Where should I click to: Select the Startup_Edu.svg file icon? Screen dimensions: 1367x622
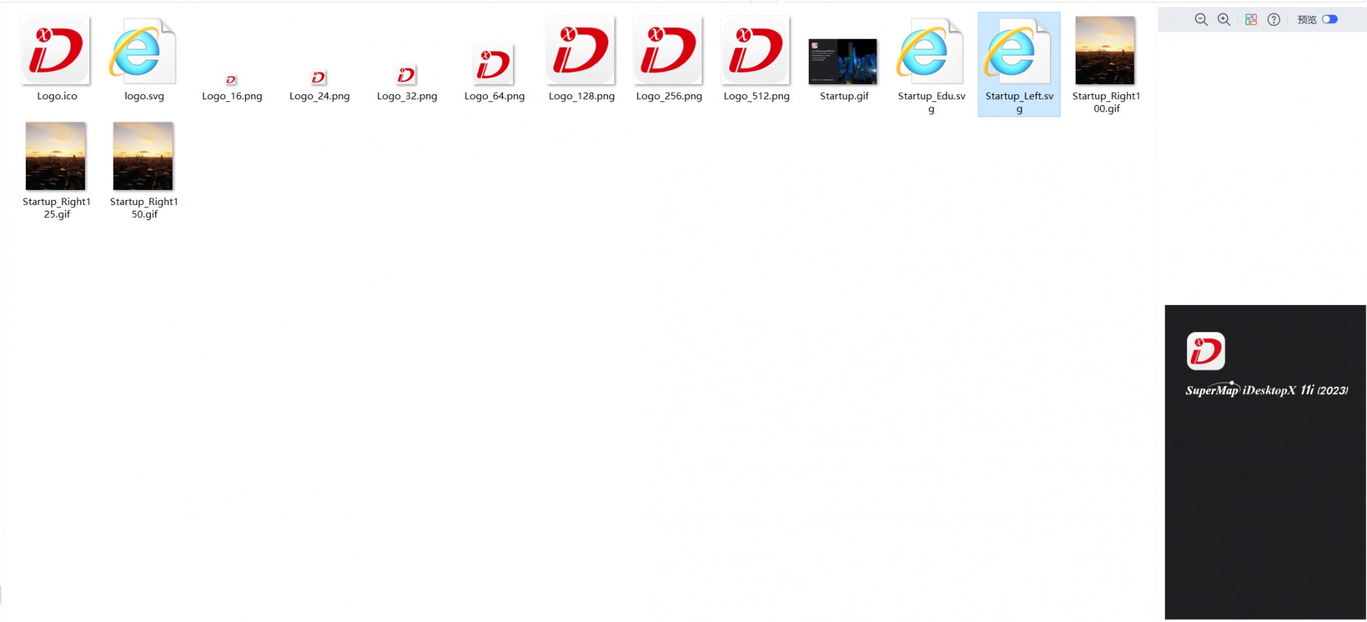click(x=930, y=51)
